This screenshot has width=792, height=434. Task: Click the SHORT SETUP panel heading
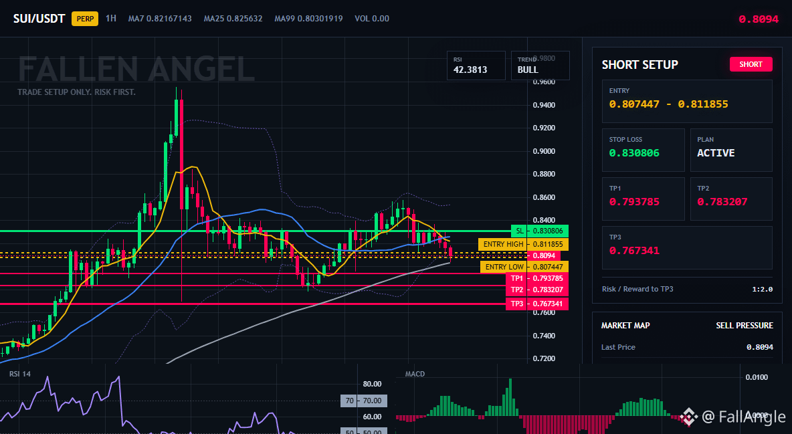click(640, 65)
